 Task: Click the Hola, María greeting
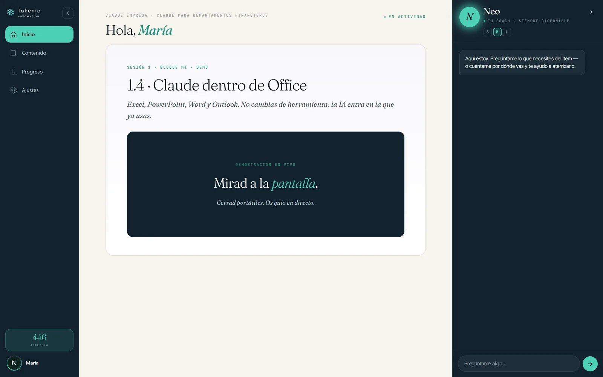point(139,30)
